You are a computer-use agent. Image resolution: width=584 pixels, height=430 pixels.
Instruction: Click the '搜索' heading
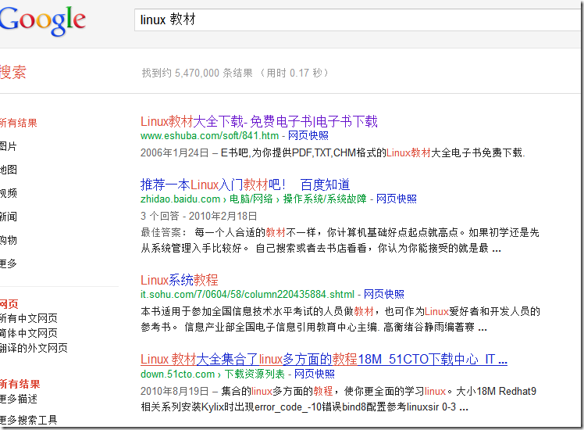coord(13,72)
